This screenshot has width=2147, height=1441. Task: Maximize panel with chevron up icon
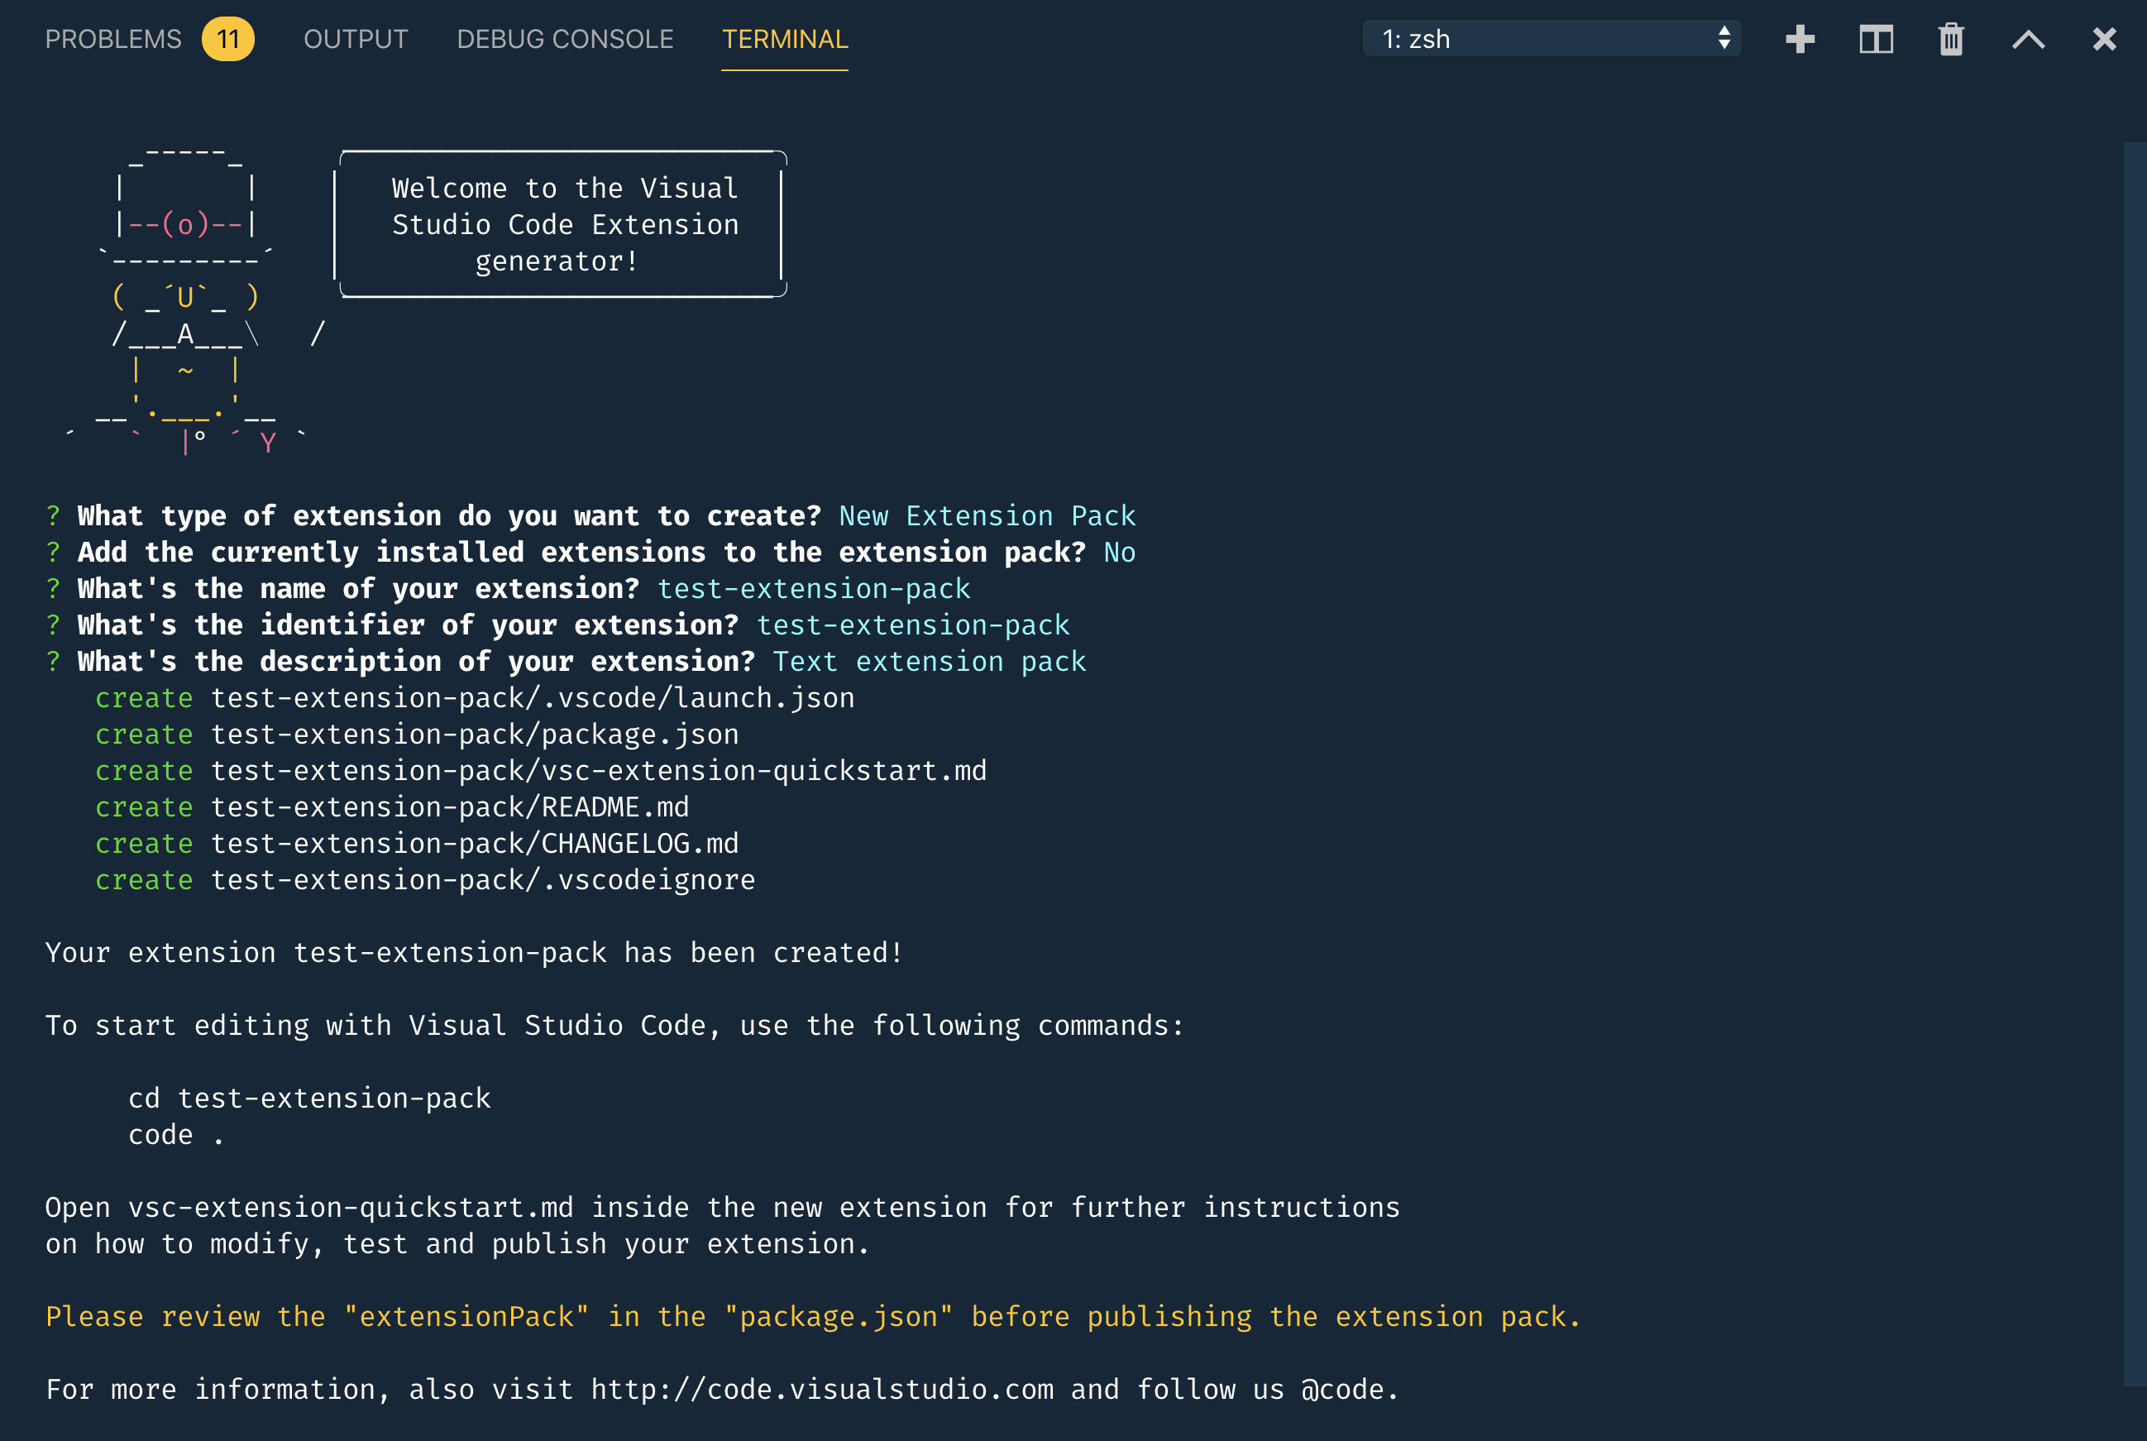pyautogui.click(x=2029, y=40)
